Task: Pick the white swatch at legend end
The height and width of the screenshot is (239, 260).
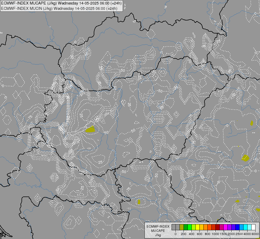Action: (254, 227)
